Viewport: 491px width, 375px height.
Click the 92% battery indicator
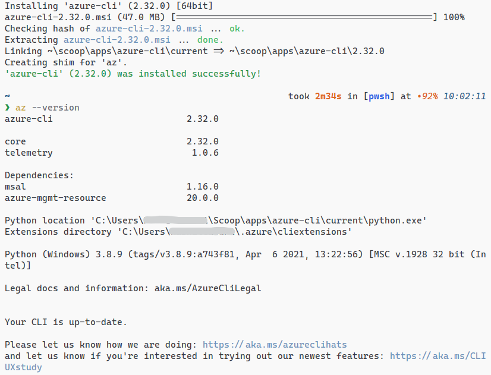[x=427, y=96]
